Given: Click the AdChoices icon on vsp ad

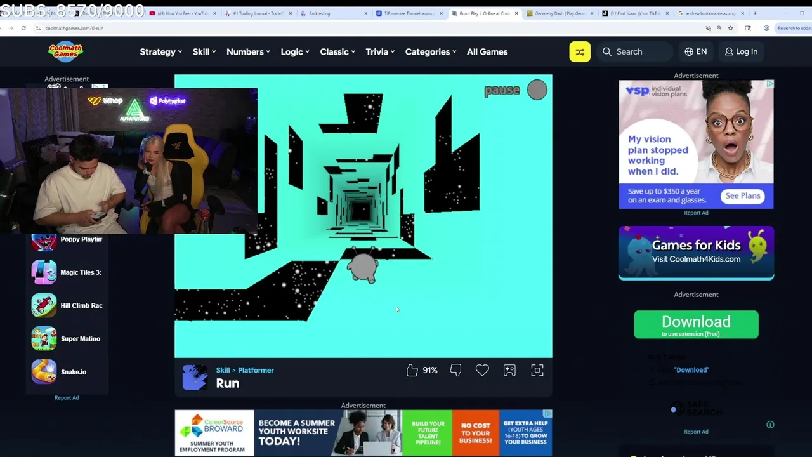Looking at the screenshot, I should (x=769, y=84).
